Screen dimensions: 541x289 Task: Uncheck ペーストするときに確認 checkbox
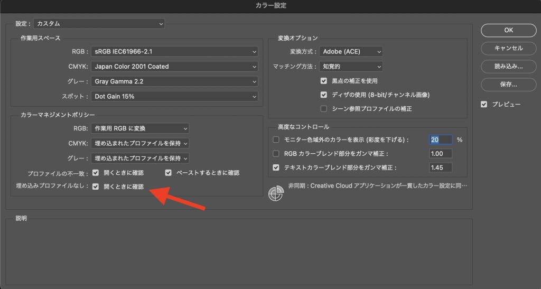(x=169, y=173)
